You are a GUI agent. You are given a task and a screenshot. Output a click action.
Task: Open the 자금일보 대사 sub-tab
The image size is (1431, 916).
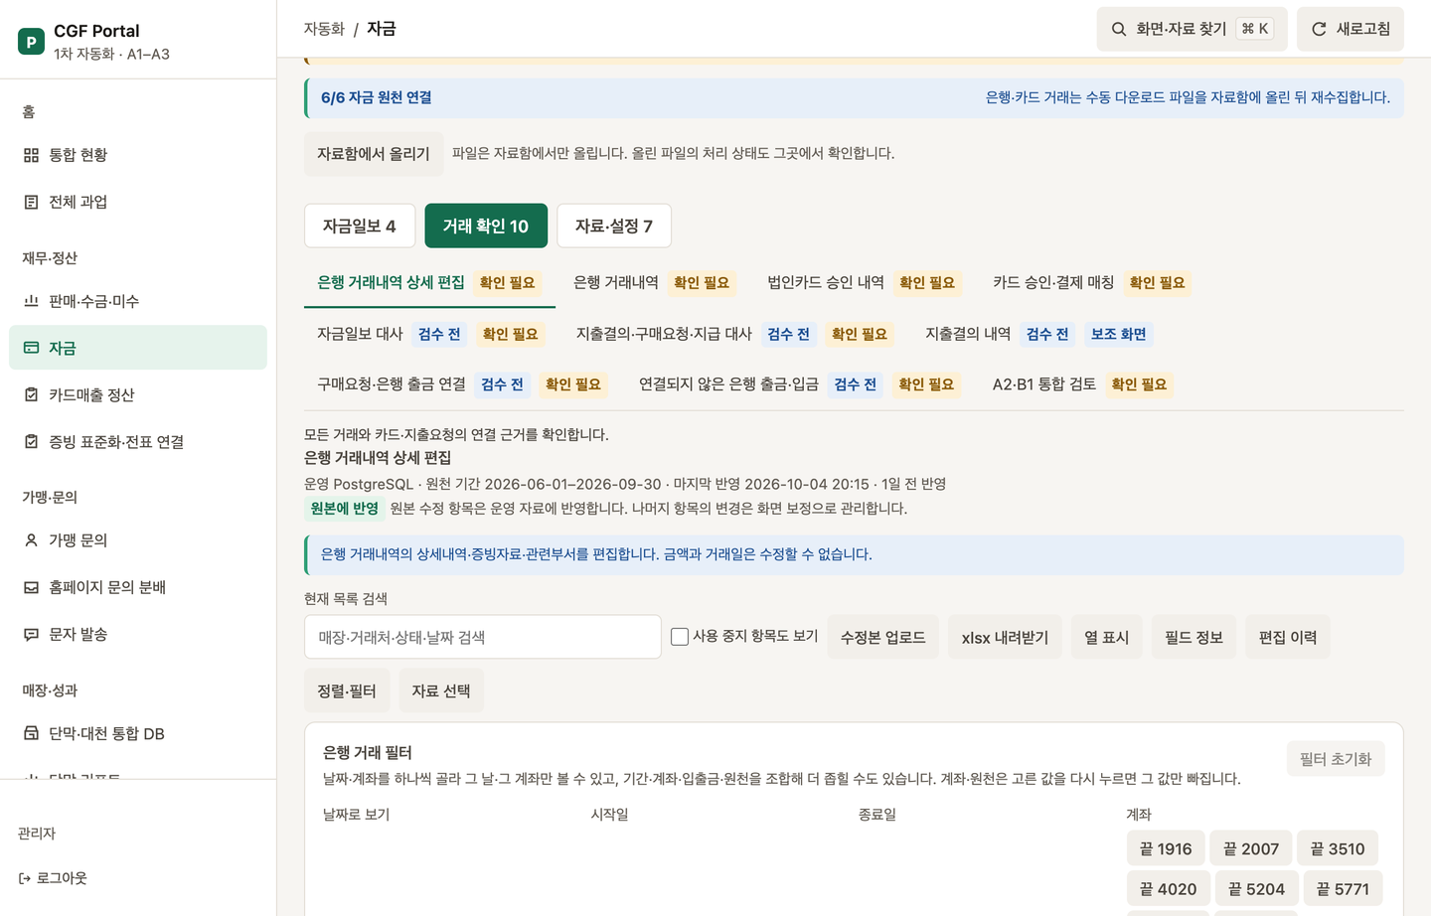click(x=429, y=334)
